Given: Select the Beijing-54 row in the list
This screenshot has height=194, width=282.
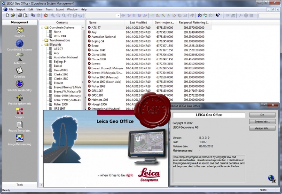Looking at the screenshot, I should tap(149, 41).
